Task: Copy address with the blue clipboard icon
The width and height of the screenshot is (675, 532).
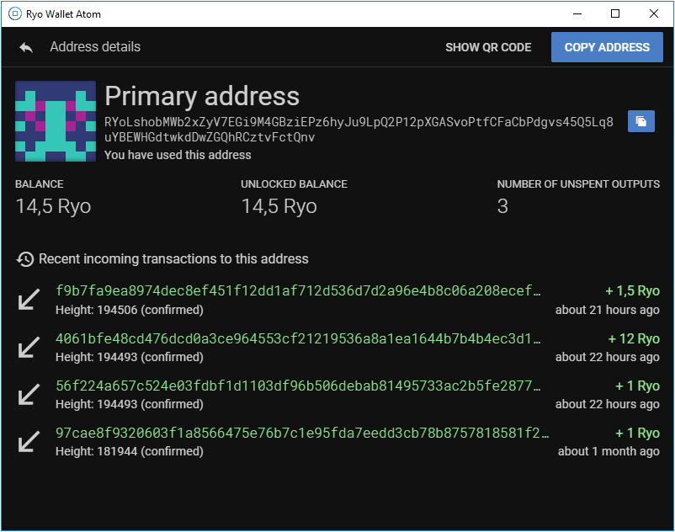Action: tap(641, 121)
